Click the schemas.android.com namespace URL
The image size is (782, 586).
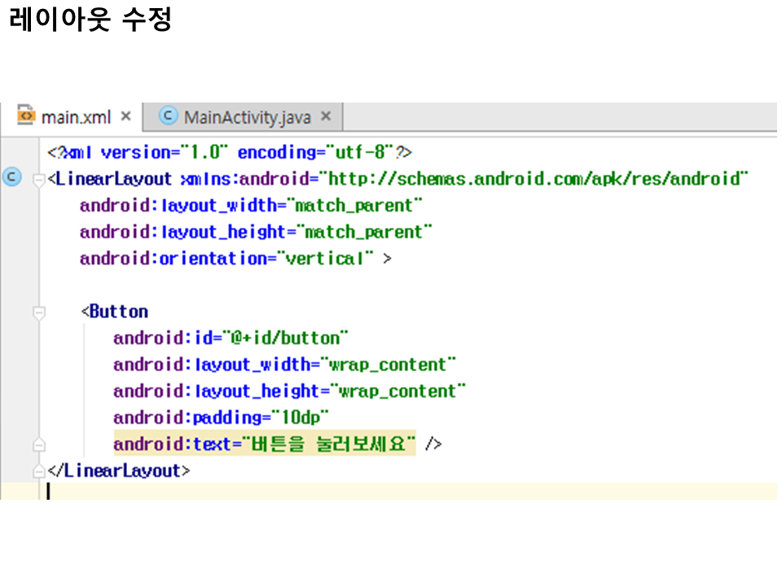[534, 179]
